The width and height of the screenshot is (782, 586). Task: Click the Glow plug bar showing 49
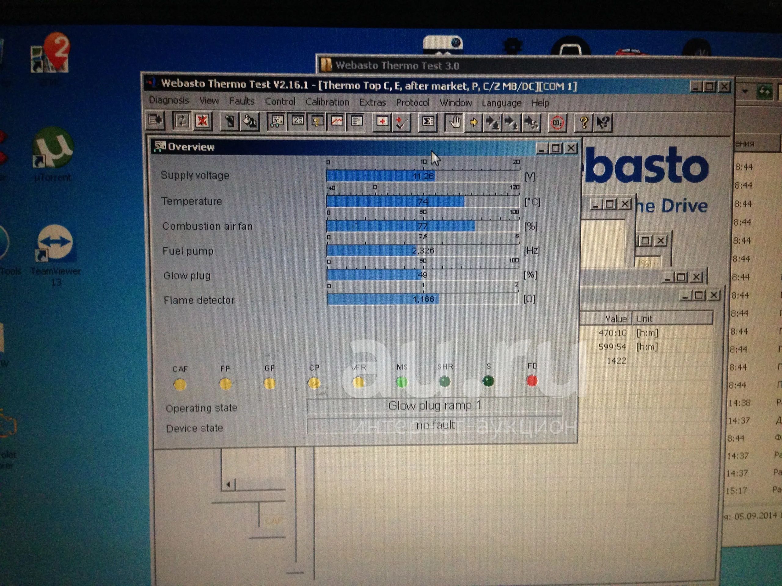pos(423,275)
